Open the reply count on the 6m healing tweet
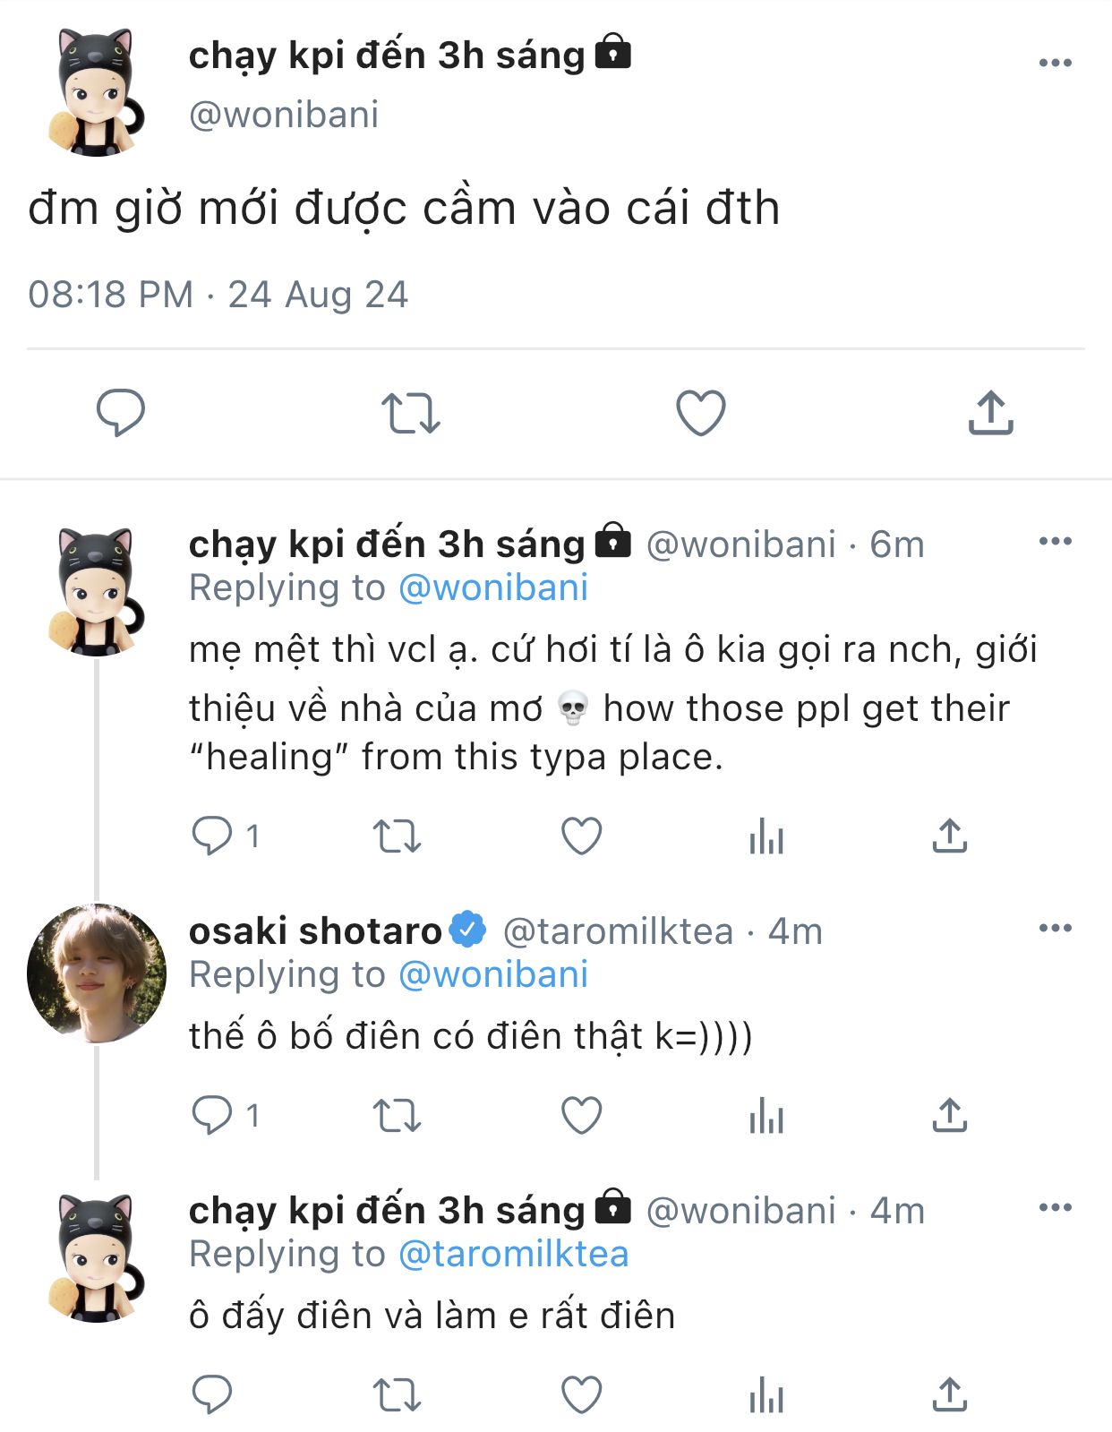Screen dimensions: 1112x1432 226,836
